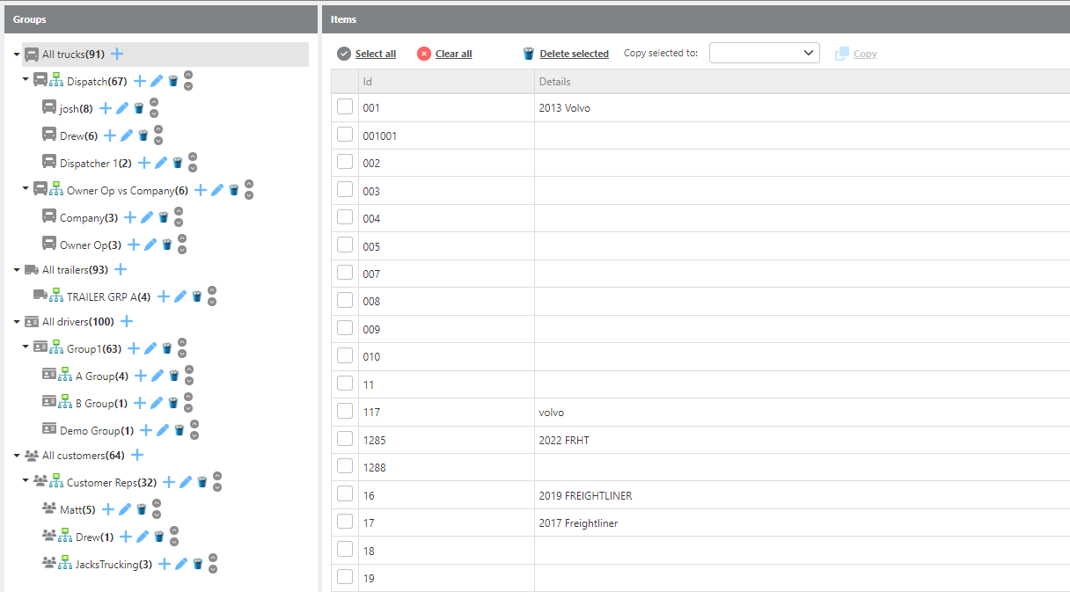This screenshot has height=592, width=1070.
Task: Add a subgroup under Owner Op vs Company
Action: tap(201, 190)
